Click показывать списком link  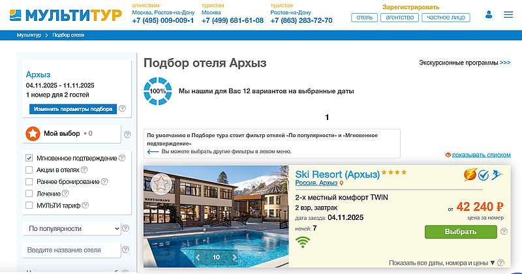[481, 155]
